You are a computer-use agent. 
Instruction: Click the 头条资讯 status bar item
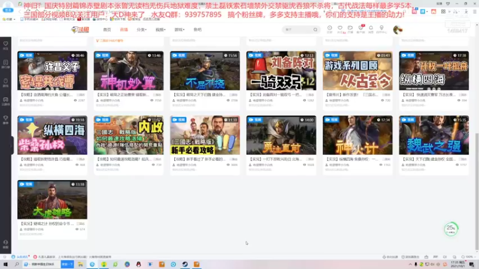(20, 257)
